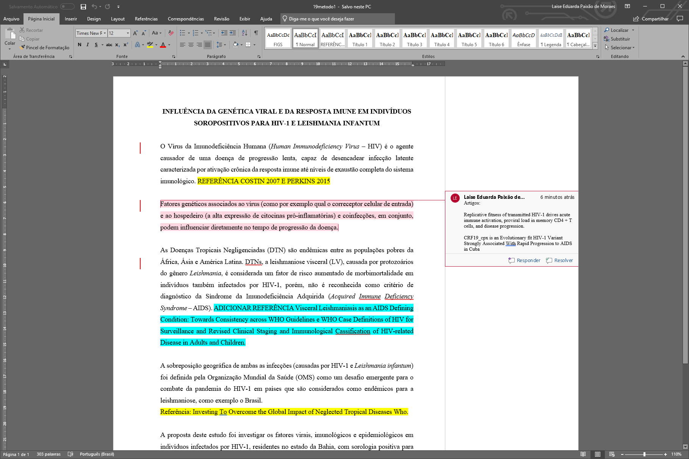Apply subscript formatting

pyautogui.click(x=117, y=45)
